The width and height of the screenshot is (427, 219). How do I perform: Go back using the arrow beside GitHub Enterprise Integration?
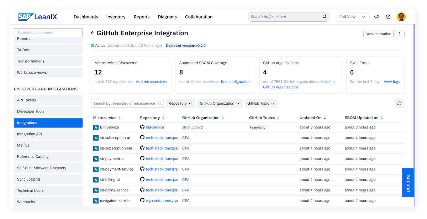tap(93, 33)
